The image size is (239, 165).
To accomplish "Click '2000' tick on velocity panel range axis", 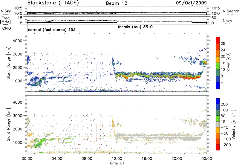I will point(17,129).
